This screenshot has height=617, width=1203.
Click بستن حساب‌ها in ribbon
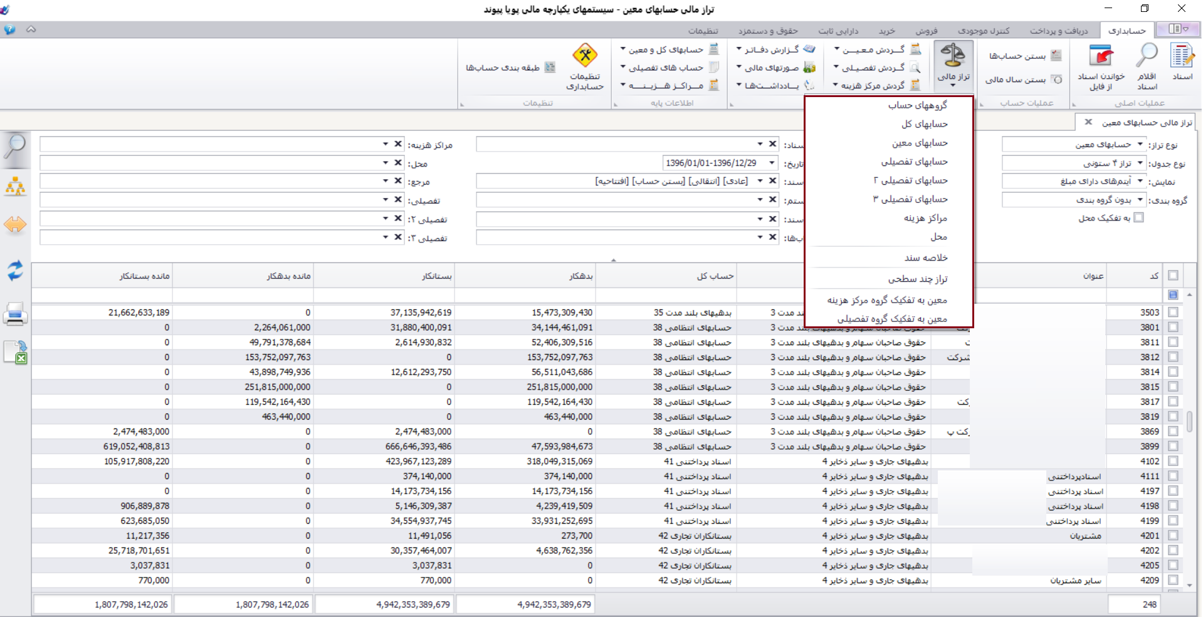click(1025, 56)
